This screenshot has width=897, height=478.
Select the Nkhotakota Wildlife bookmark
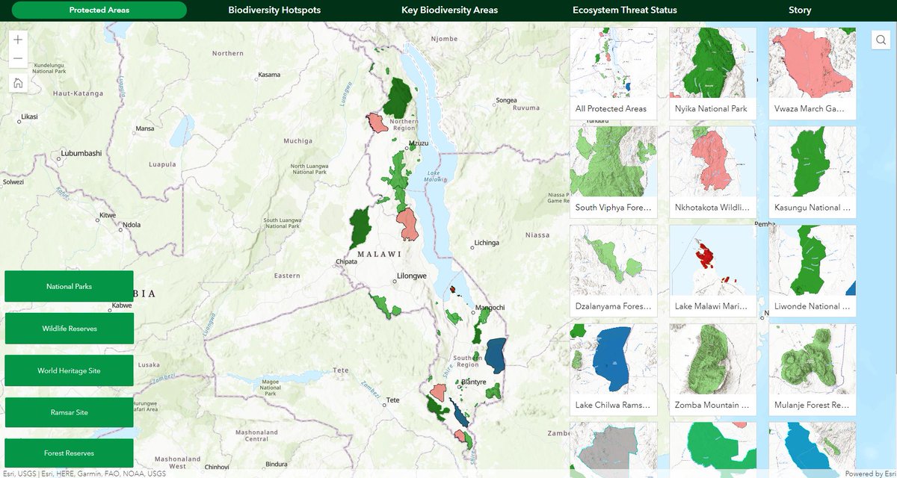[713, 173]
